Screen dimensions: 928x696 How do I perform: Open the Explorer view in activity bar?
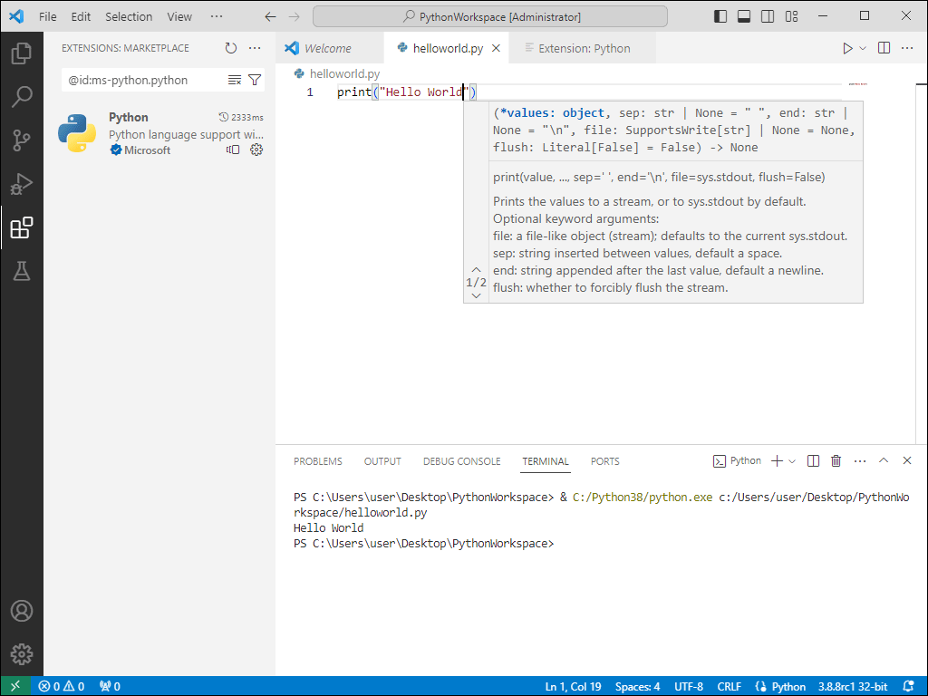(x=22, y=53)
